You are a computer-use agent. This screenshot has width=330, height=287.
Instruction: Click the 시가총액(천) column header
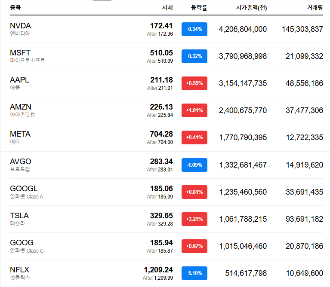point(252,8)
